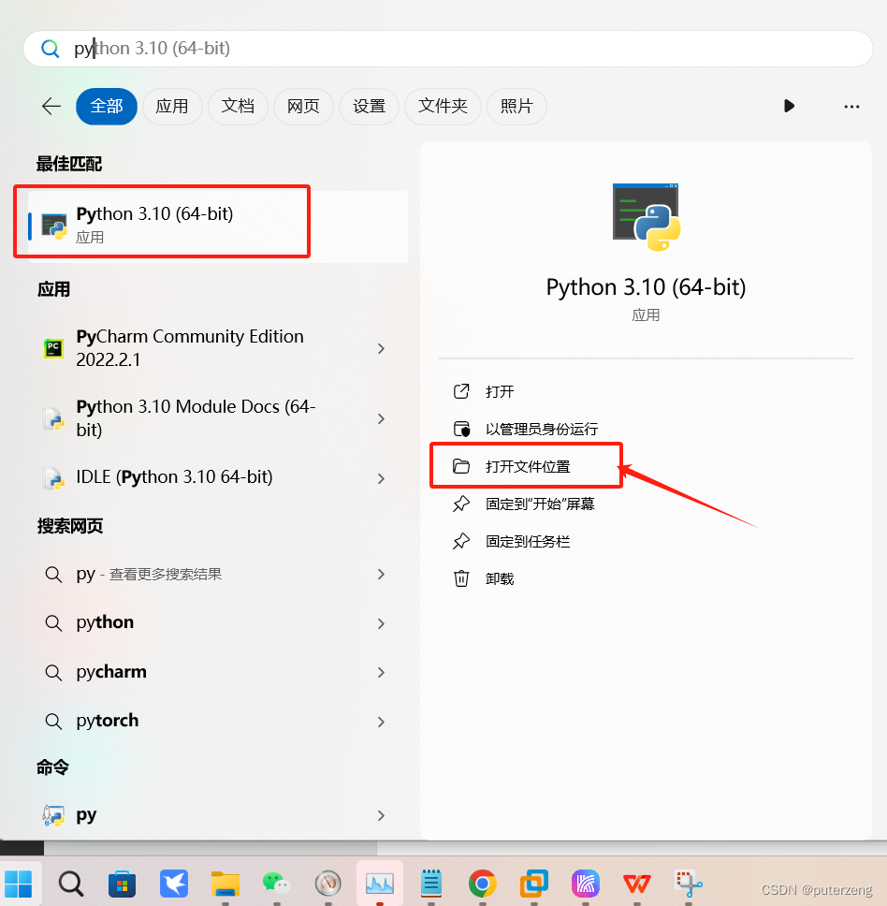887x906 pixels.
Task: Switch to the 设置 filter tab
Action: (x=369, y=107)
